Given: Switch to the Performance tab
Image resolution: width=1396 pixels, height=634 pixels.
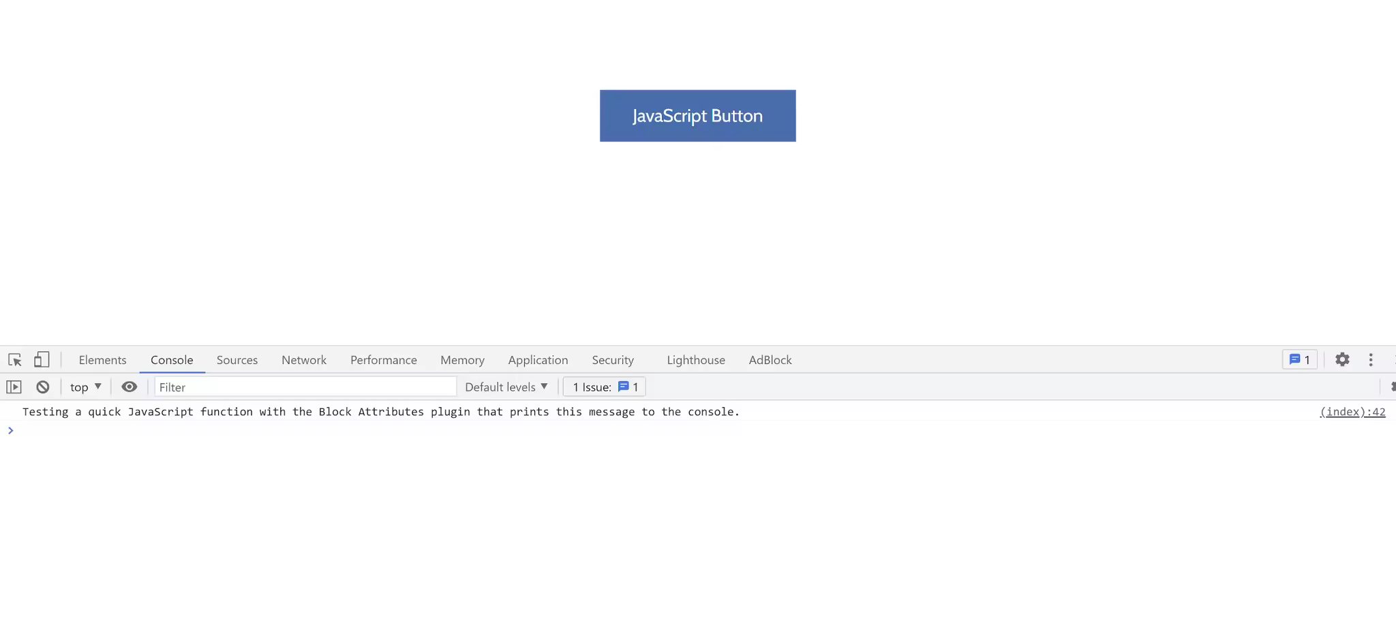Looking at the screenshot, I should pyautogui.click(x=384, y=360).
